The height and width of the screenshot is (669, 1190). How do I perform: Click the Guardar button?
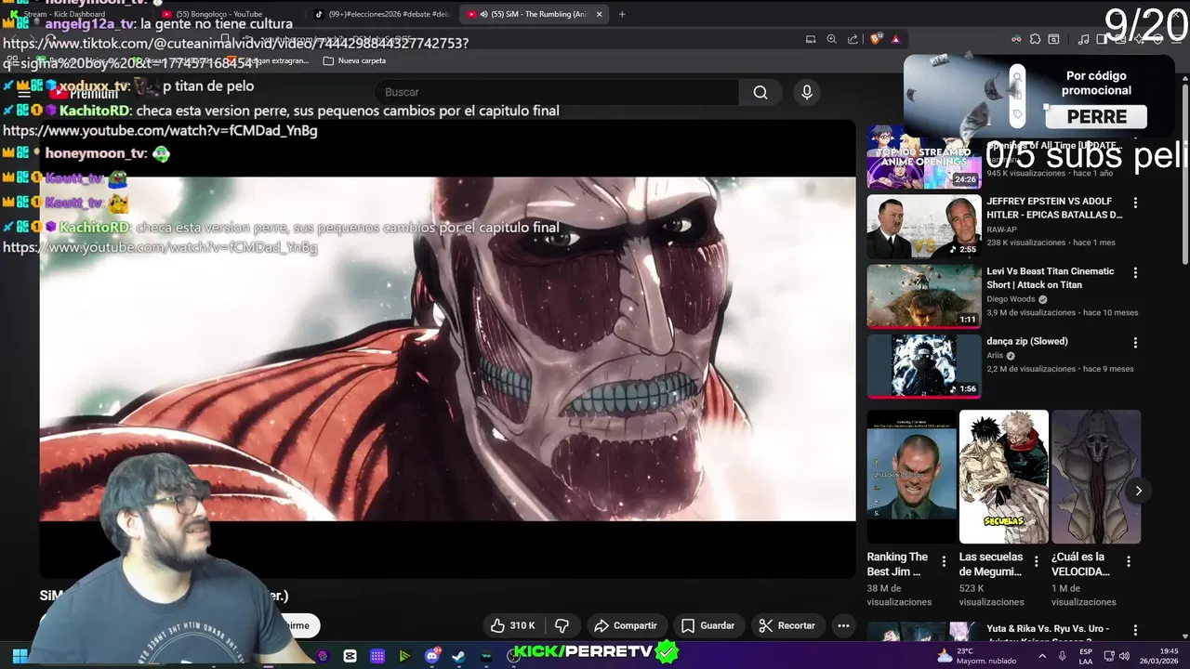point(707,625)
